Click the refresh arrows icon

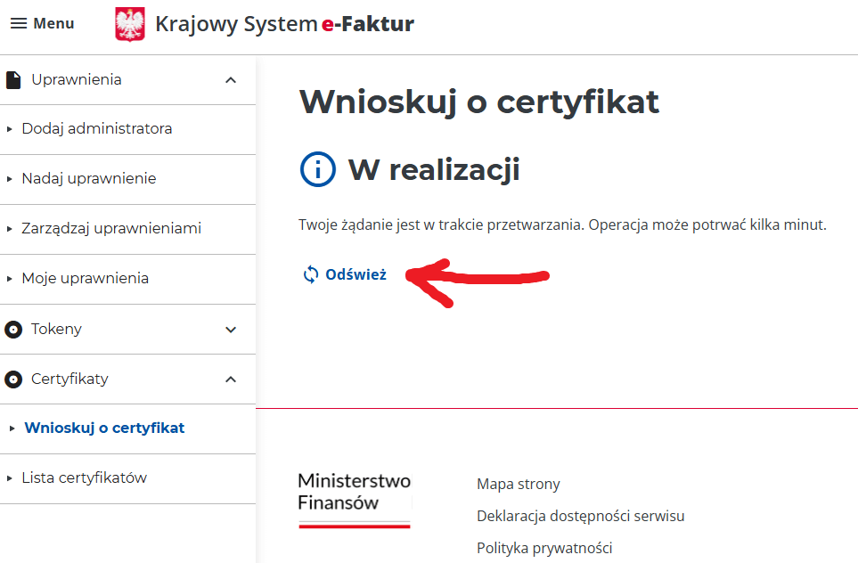[311, 274]
